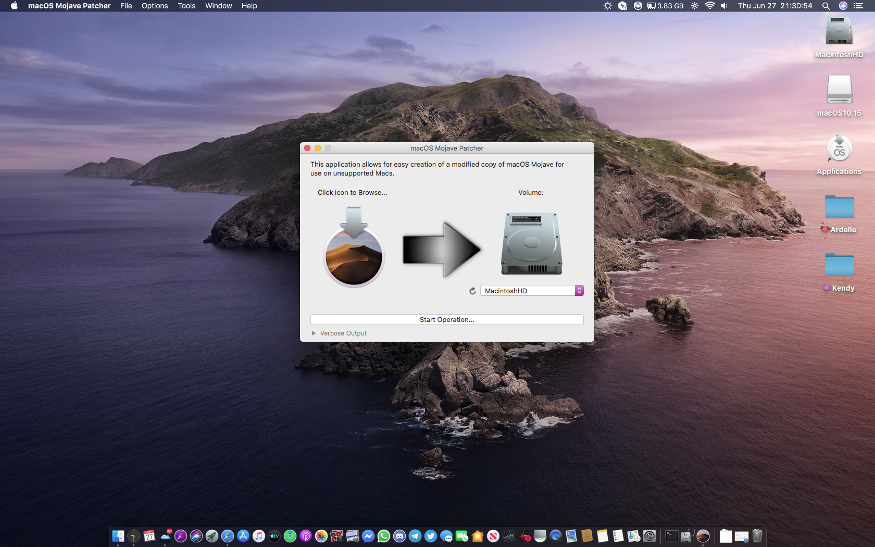Open Finder from the dock
This screenshot has width=875, height=547.
(x=118, y=536)
